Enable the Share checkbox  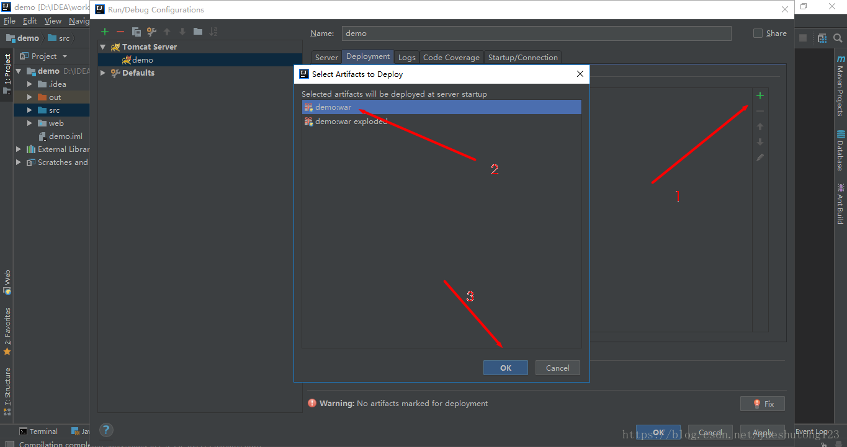click(758, 33)
